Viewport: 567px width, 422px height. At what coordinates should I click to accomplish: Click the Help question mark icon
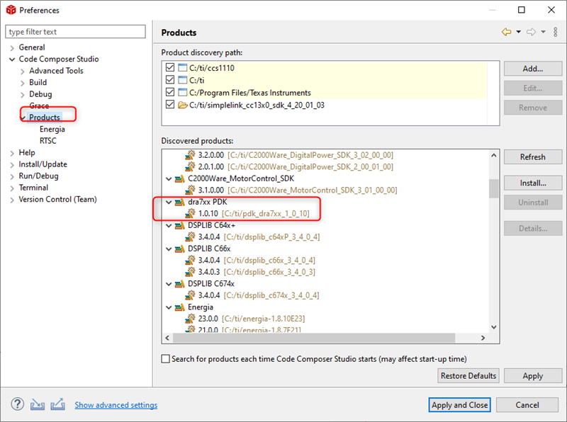(x=17, y=404)
